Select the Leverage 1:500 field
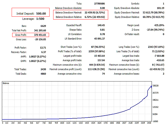The height and width of the screenshot is (125, 166). point(40,19)
